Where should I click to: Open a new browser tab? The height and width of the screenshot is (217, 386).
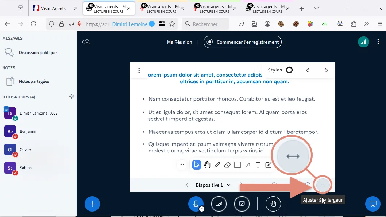point(302,9)
